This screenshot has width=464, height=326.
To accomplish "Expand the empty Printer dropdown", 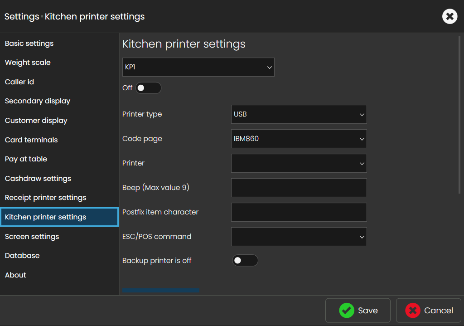I will tap(299, 163).
